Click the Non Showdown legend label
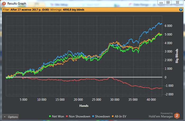Viewport: 185px width, 121px height. point(80,117)
